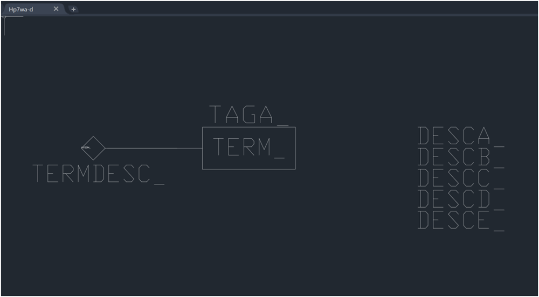Click the diamond's right vertex at the wire
The width and height of the screenshot is (539, 297).
pyautogui.click(x=105, y=148)
